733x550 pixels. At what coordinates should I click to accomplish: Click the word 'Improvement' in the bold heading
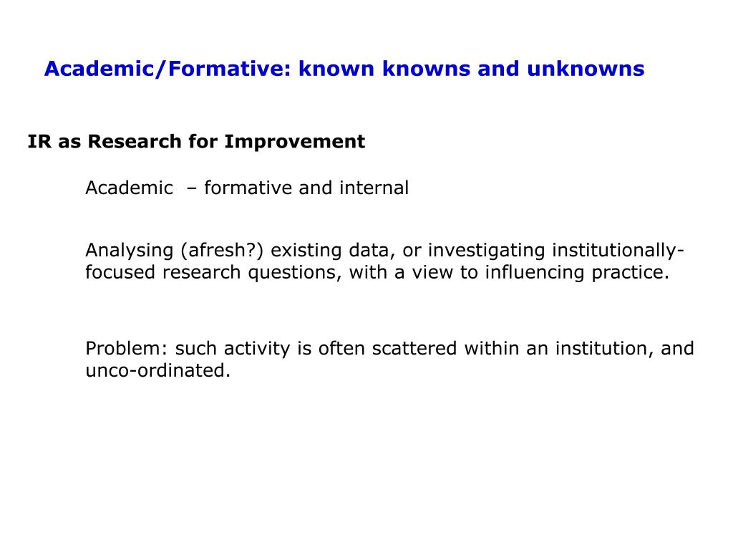294,142
